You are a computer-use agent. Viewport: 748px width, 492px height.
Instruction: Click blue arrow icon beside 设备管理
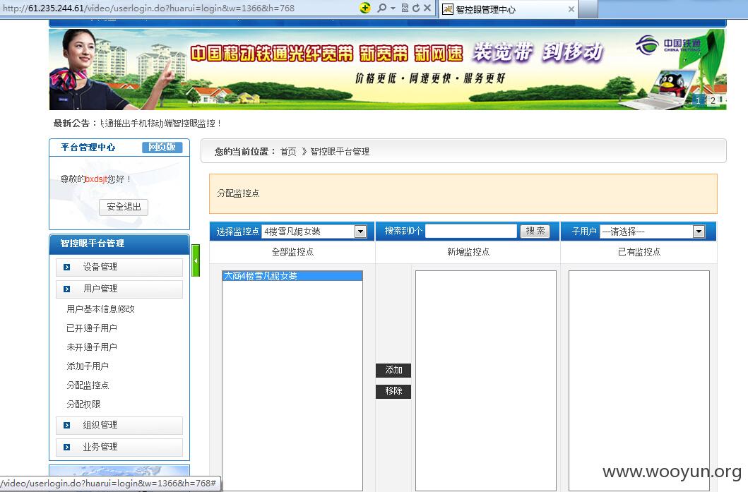(x=67, y=267)
